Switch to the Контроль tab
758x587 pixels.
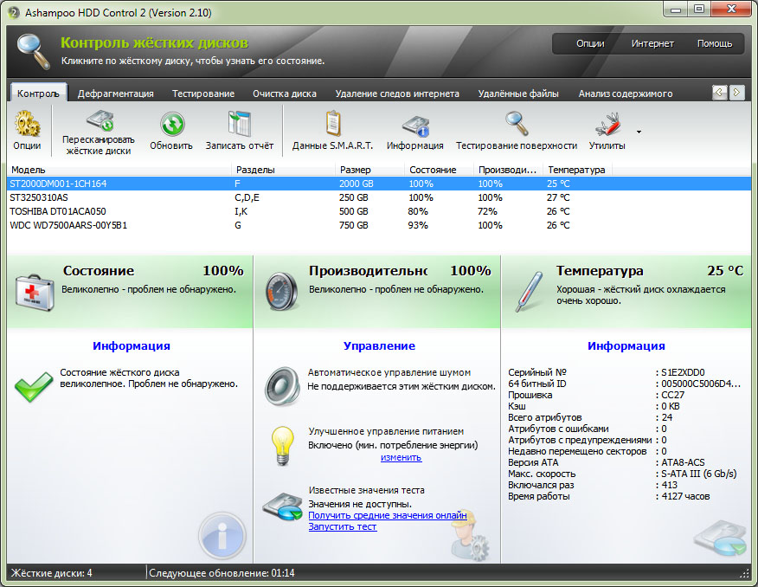pos(38,94)
